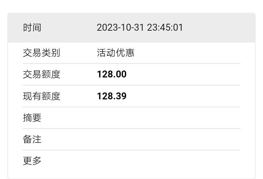The width and height of the screenshot is (263, 179).
Task: Select the 128.39 current balance value
Action: (112, 96)
